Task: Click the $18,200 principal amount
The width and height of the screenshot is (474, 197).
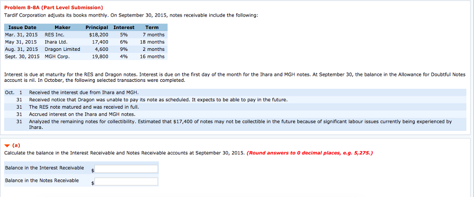Action: click(98, 35)
